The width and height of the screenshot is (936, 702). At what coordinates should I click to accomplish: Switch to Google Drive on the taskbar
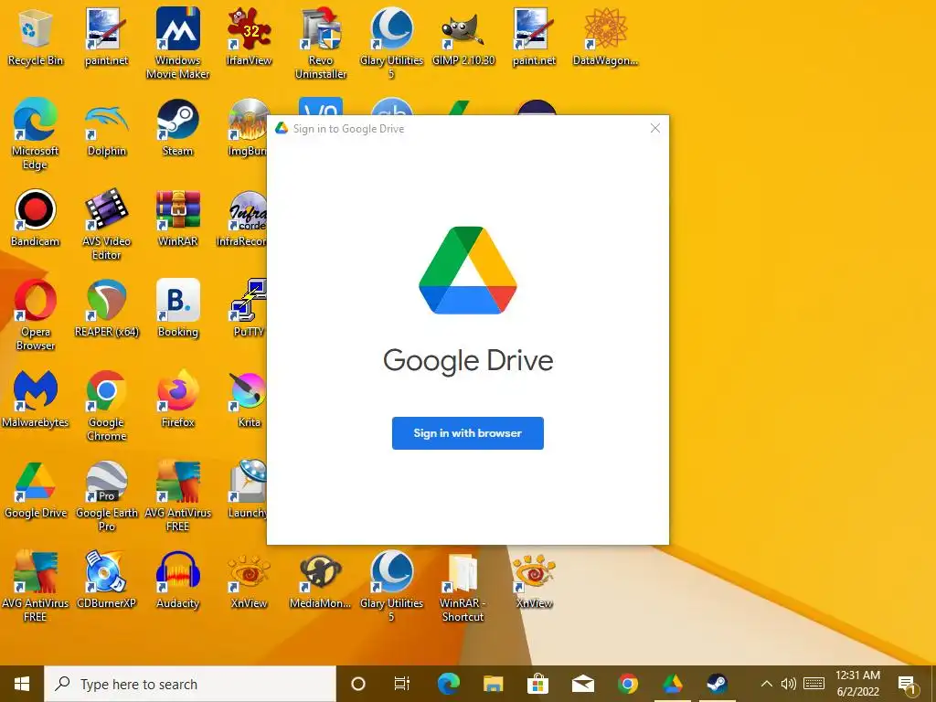pos(672,684)
